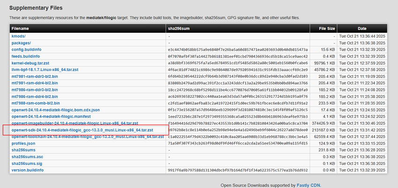Download the openwrt-imagebuilder tarball

(81, 123)
